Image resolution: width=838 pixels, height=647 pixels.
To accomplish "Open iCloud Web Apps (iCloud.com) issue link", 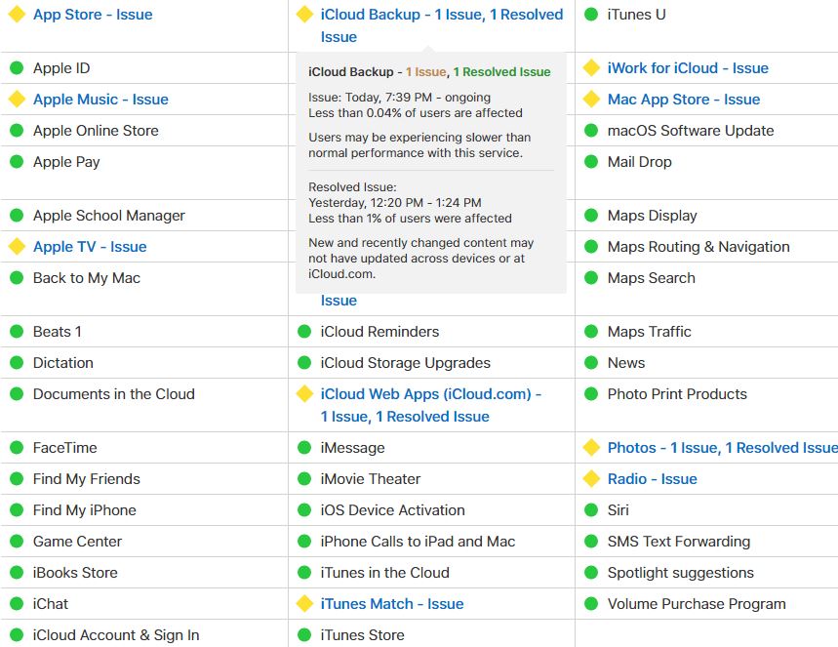I will 431,405.
